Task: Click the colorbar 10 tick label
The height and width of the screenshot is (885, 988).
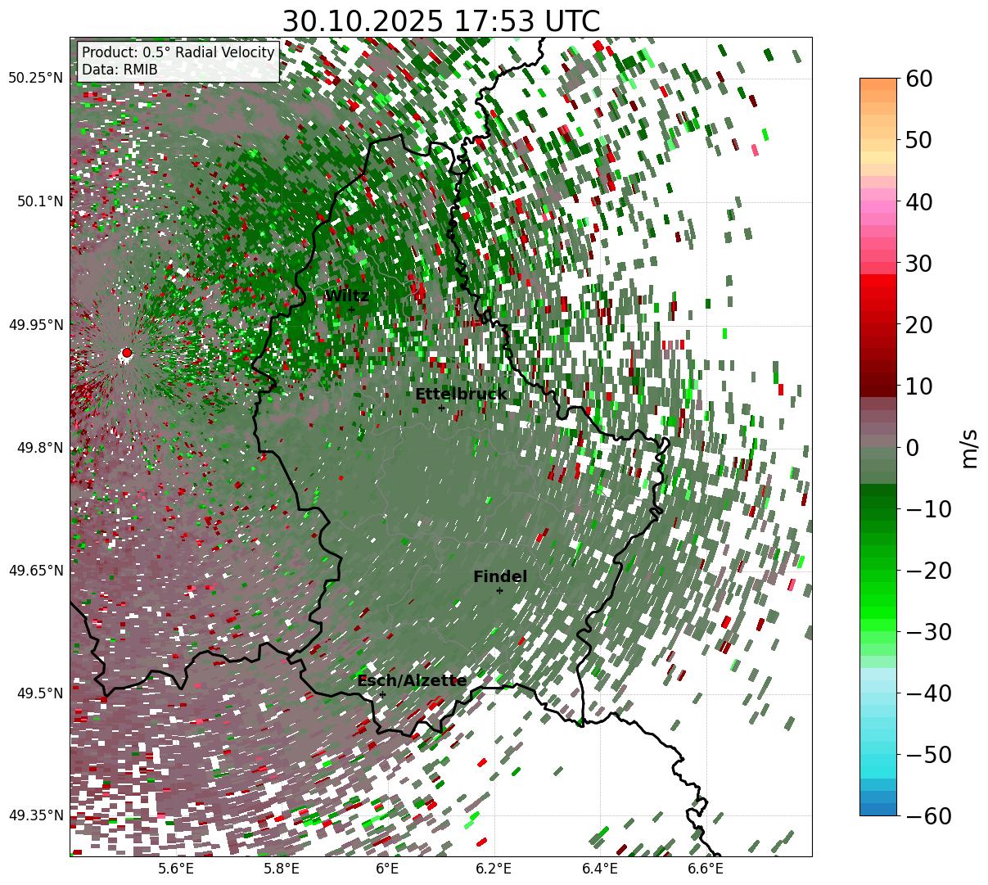Action: [918, 386]
